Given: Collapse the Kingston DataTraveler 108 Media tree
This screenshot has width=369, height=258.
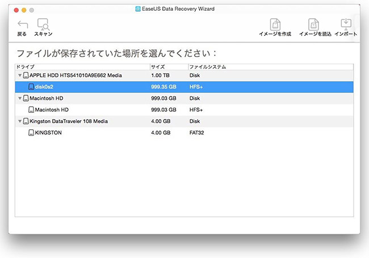Looking at the screenshot, I should click(x=20, y=121).
